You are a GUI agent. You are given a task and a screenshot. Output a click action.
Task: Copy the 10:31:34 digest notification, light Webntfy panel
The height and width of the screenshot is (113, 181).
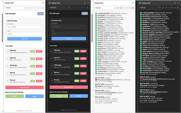coord(109,94)
